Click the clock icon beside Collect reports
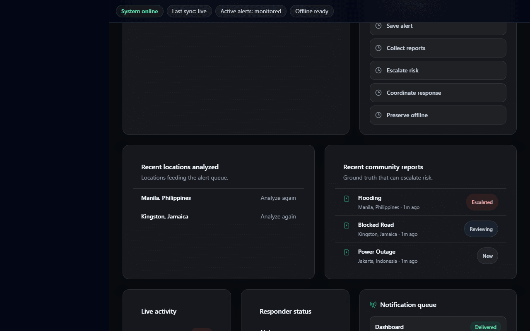Image resolution: width=530 pixels, height=331 pixels. (x=378, y=48)
